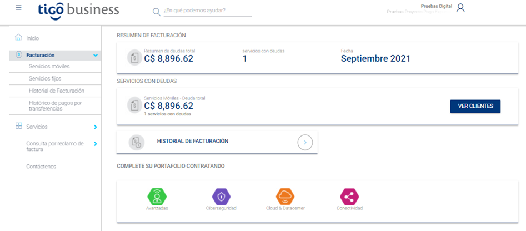Image resolution: width=526 pixels, height=231 pixels.
Task: Select the Avanzadas hexagon icon
Action: click(157, 197)
